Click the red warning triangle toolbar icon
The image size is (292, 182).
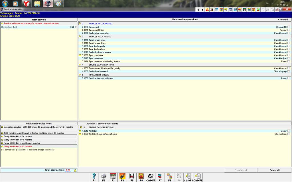point(207,10)
